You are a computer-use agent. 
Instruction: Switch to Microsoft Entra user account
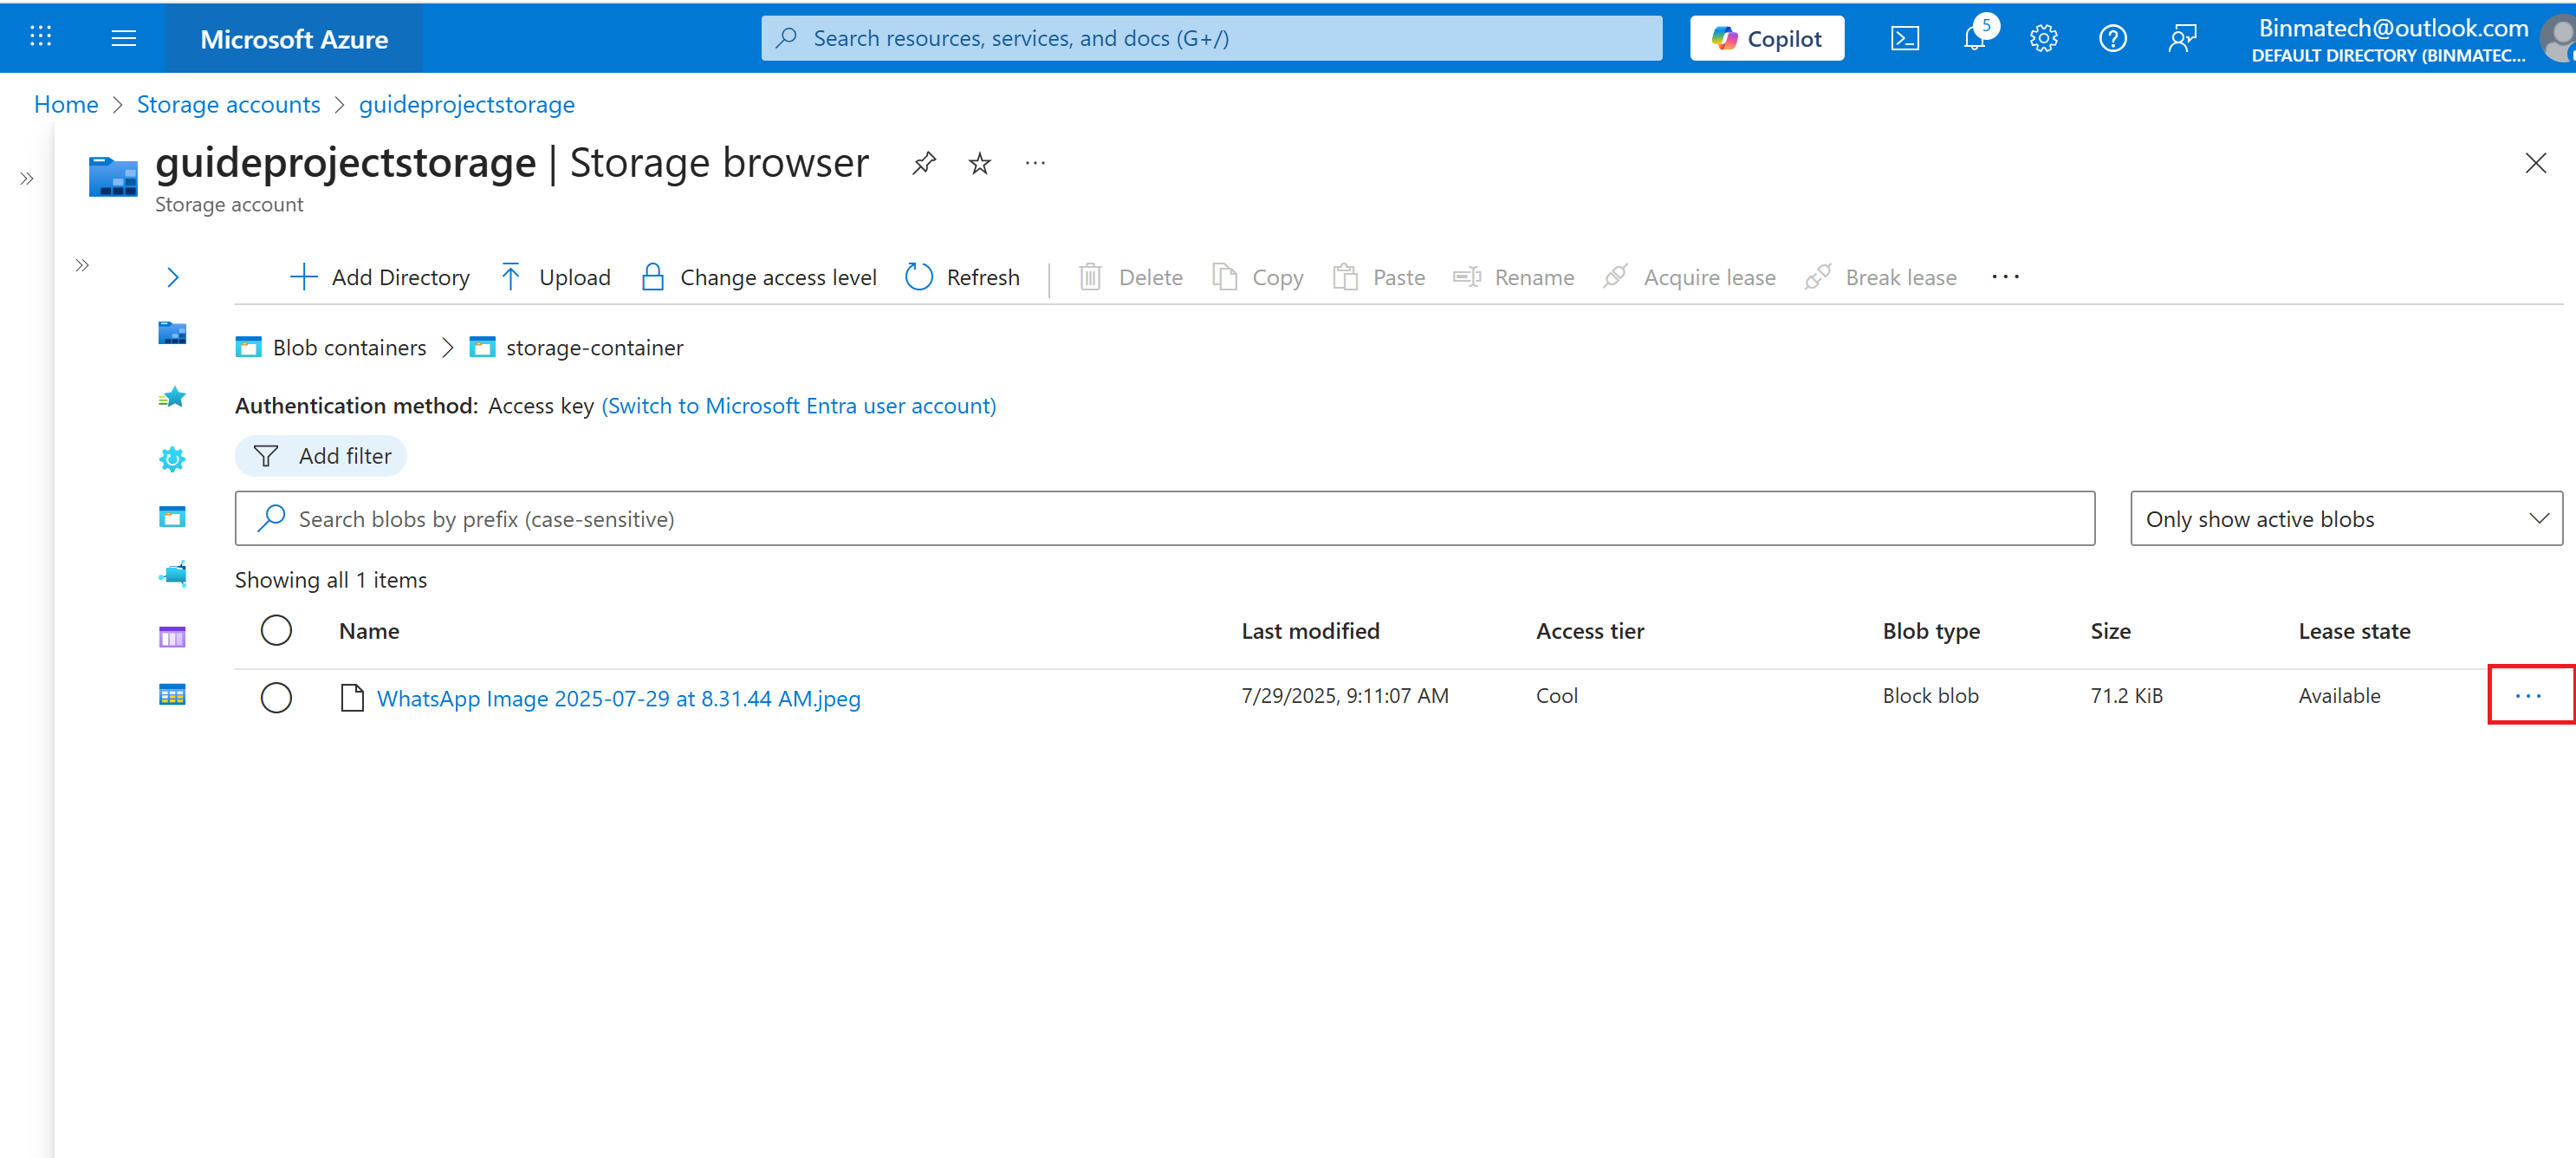pyautogui.click(x=798, y=406)
